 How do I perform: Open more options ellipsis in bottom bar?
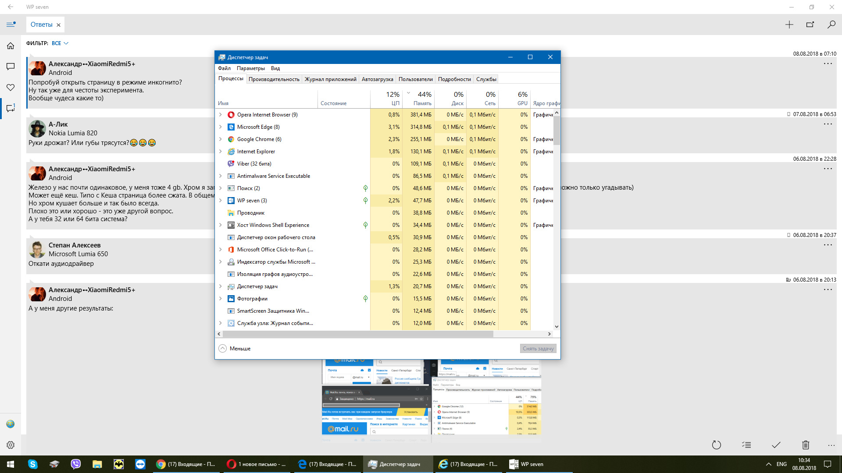tap(831, 445)
